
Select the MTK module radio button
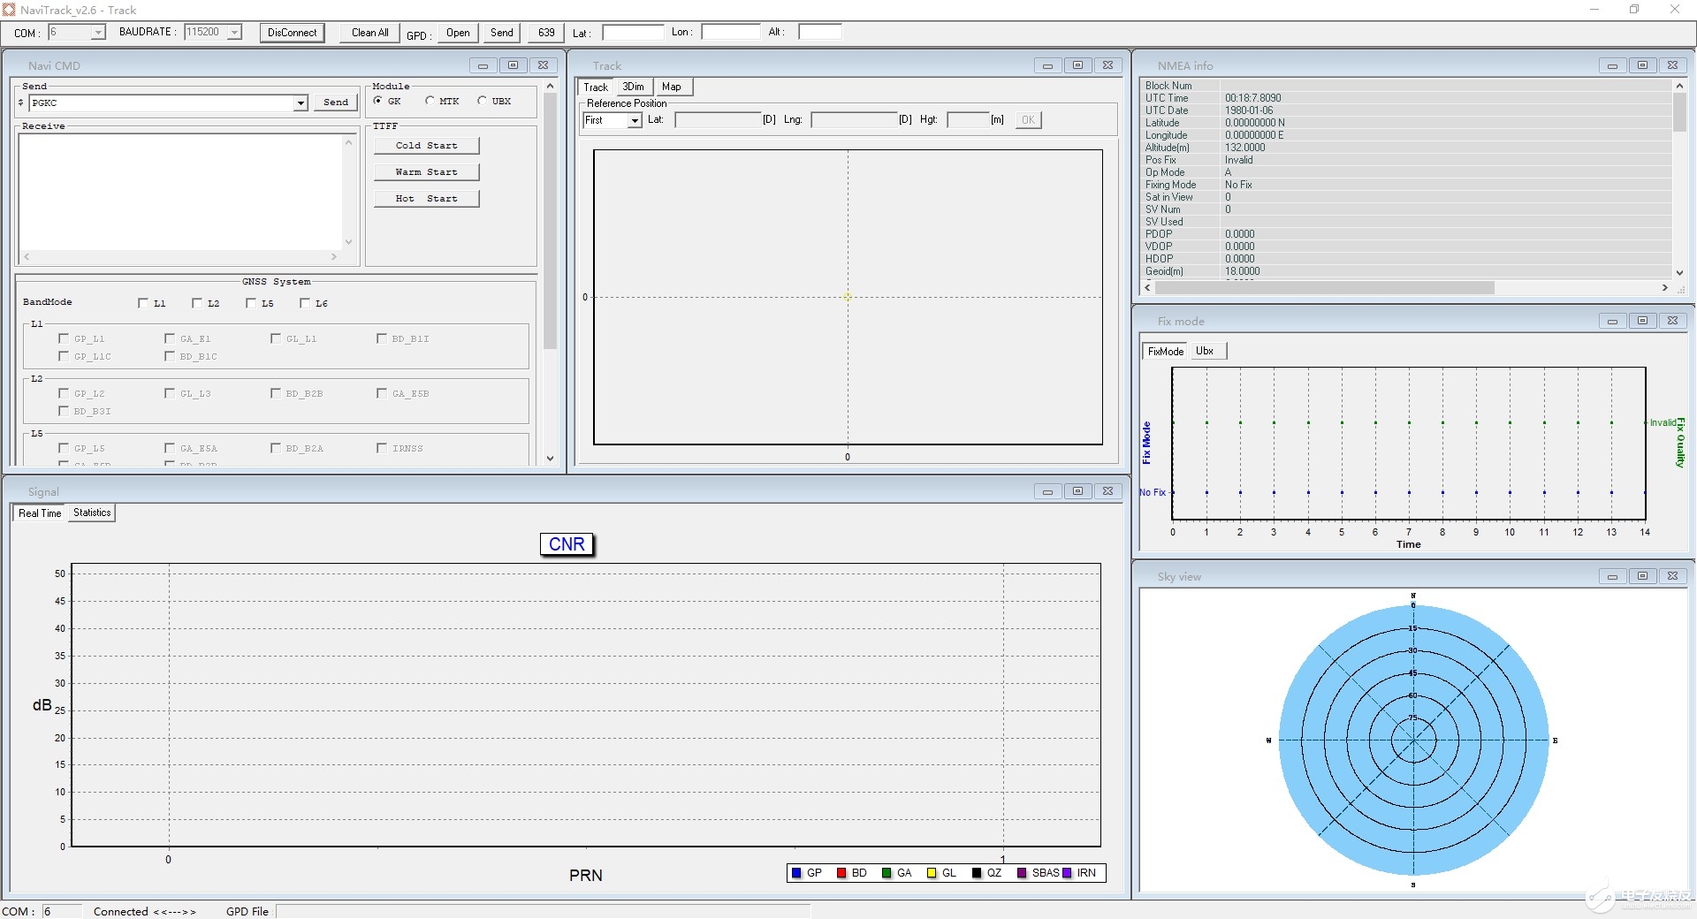tap(430, 101)
